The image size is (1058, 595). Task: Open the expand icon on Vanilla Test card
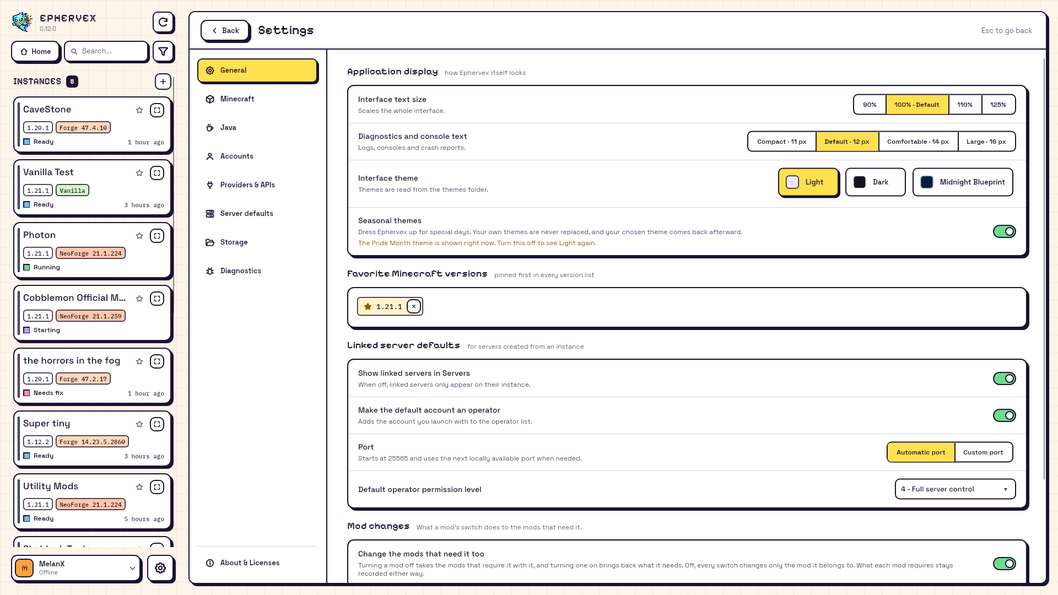coord(157,173)
